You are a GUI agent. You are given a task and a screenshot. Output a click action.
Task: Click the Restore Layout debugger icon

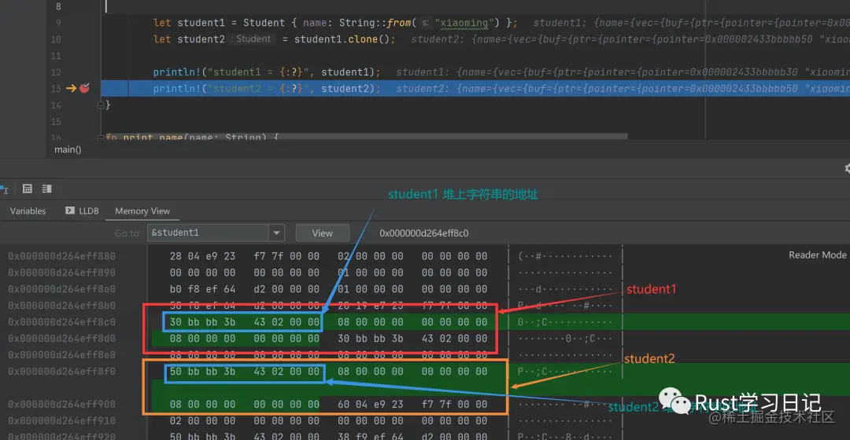point(46,189)
